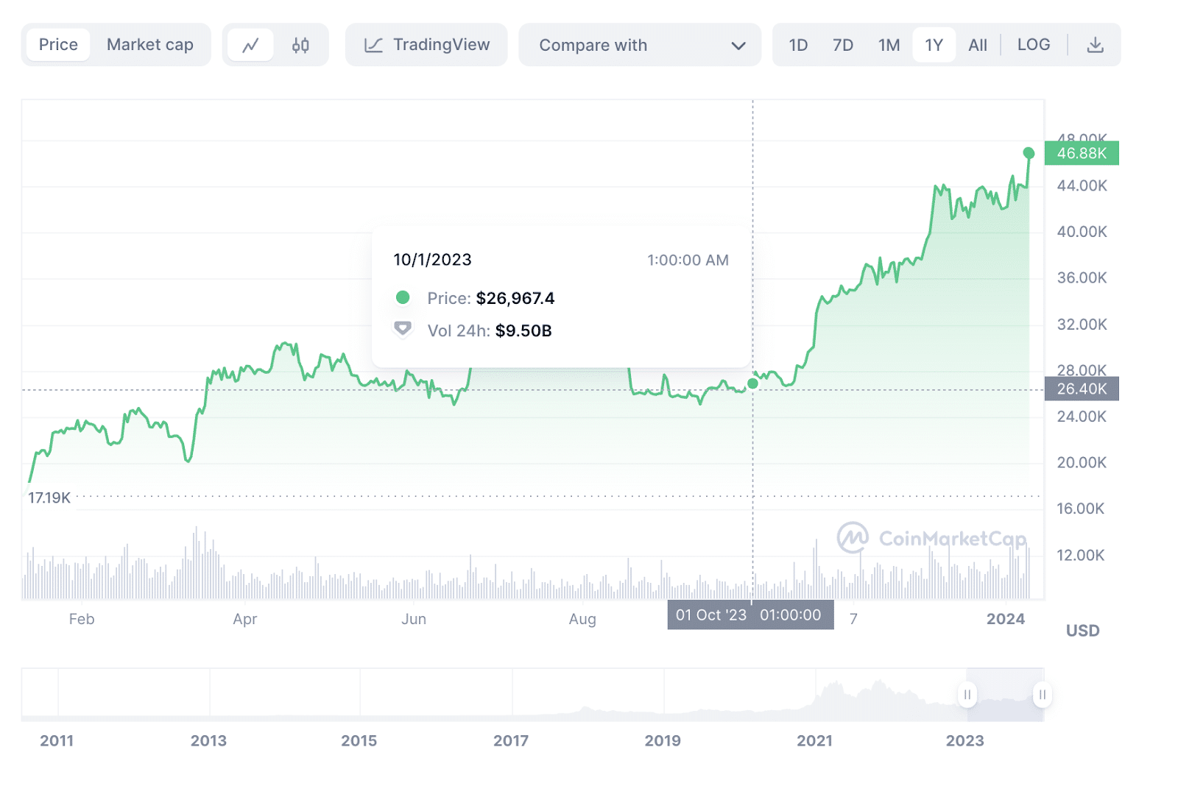Click the download chart data icon
The height and width of the screenshot is (786, 1178).
[x=1095, y=46]
